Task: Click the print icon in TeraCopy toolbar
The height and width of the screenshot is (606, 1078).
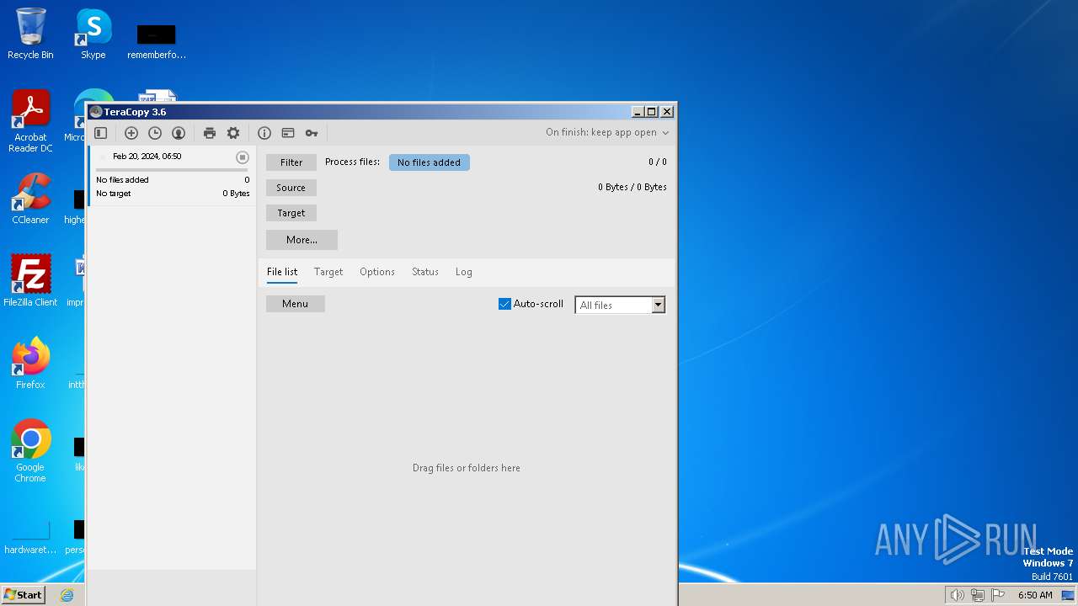Action: pyautogui.click(x=210, y=133)
